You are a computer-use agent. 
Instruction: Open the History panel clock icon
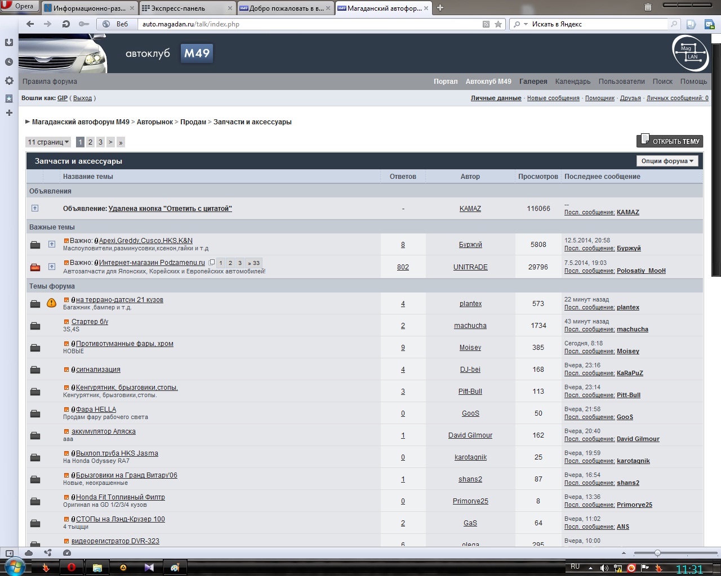(x=9, y=62)
